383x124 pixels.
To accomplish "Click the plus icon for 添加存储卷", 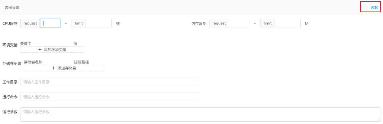I will (54, 68).
